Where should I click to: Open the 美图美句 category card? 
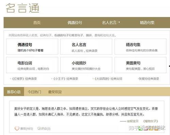(140, 65)
